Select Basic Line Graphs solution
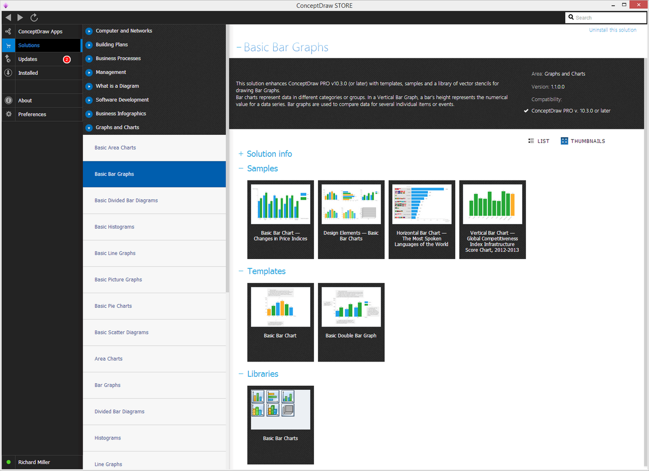649x471 pixels. 154,253
